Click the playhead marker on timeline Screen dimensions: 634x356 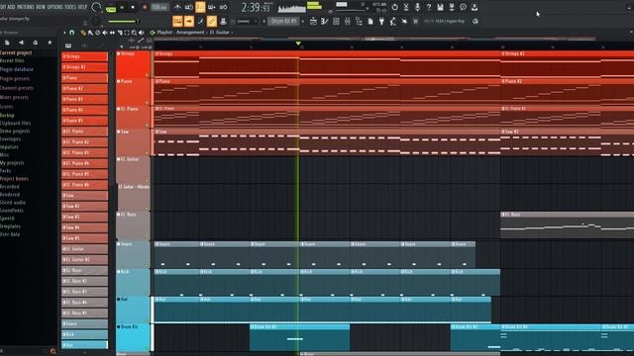coord(298,44)
